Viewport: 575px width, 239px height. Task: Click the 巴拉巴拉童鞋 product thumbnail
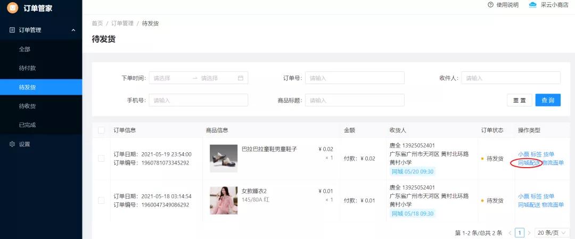pyautogui.click(x=223, y=158)
